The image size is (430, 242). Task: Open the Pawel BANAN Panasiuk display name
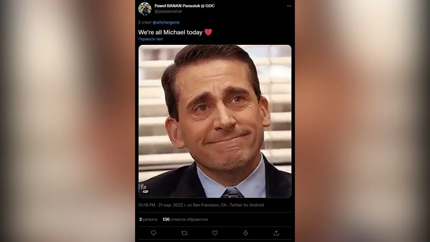(185, 6)
